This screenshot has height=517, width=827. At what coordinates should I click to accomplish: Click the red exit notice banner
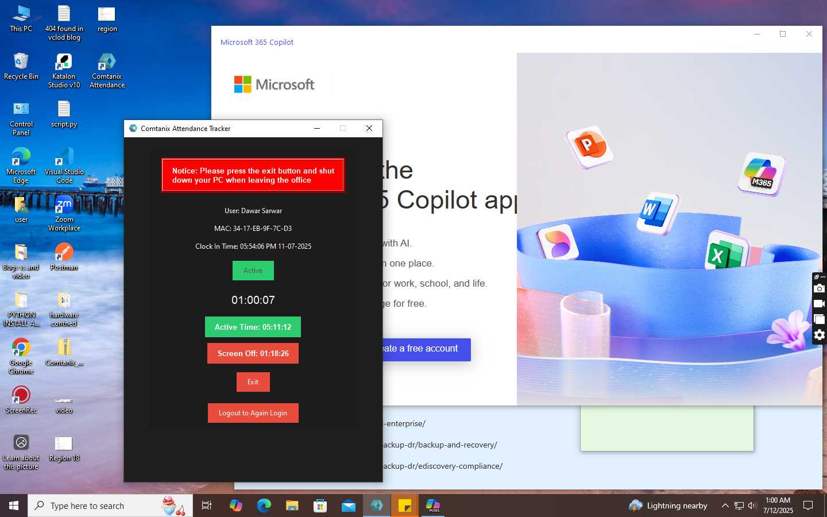pos(253,175)
